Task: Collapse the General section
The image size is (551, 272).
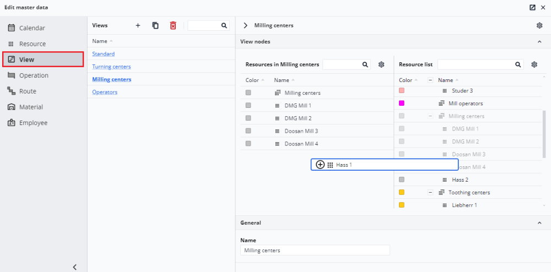Action: pos(539,223)
